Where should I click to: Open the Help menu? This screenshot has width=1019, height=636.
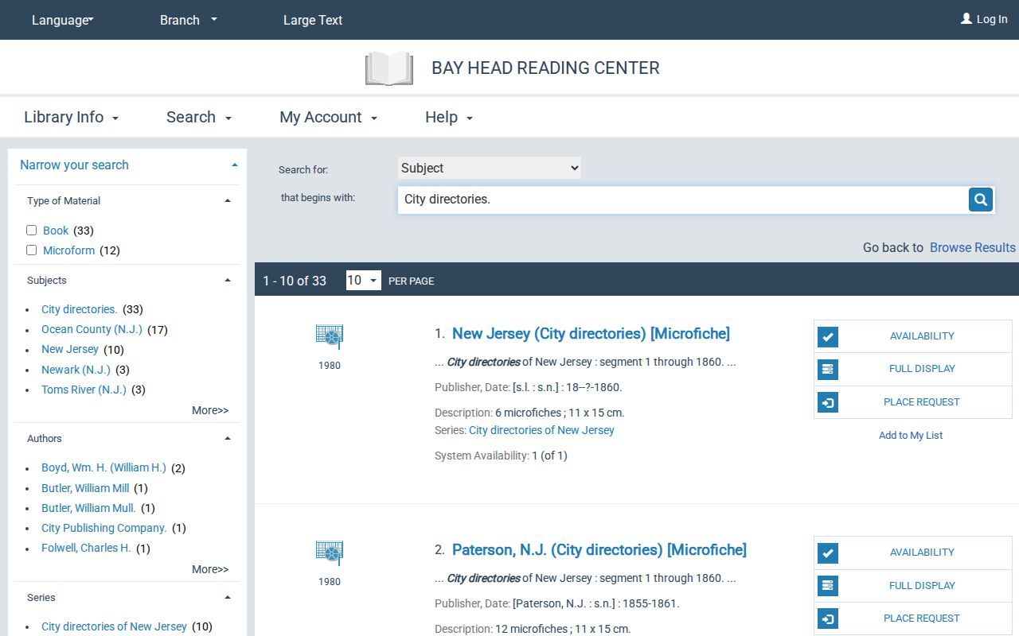449,118
